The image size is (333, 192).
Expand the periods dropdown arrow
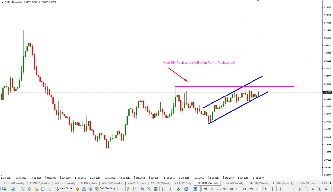pyautogui.click(x=190, y=189)
